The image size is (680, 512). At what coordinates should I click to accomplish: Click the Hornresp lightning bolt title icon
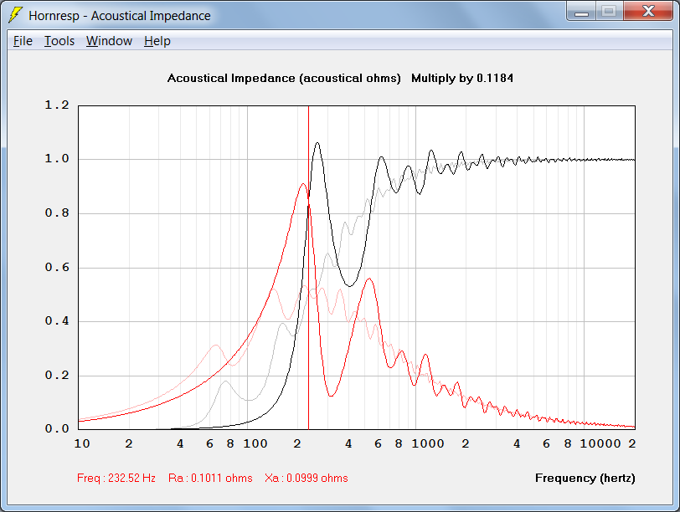tap(15, 15)
